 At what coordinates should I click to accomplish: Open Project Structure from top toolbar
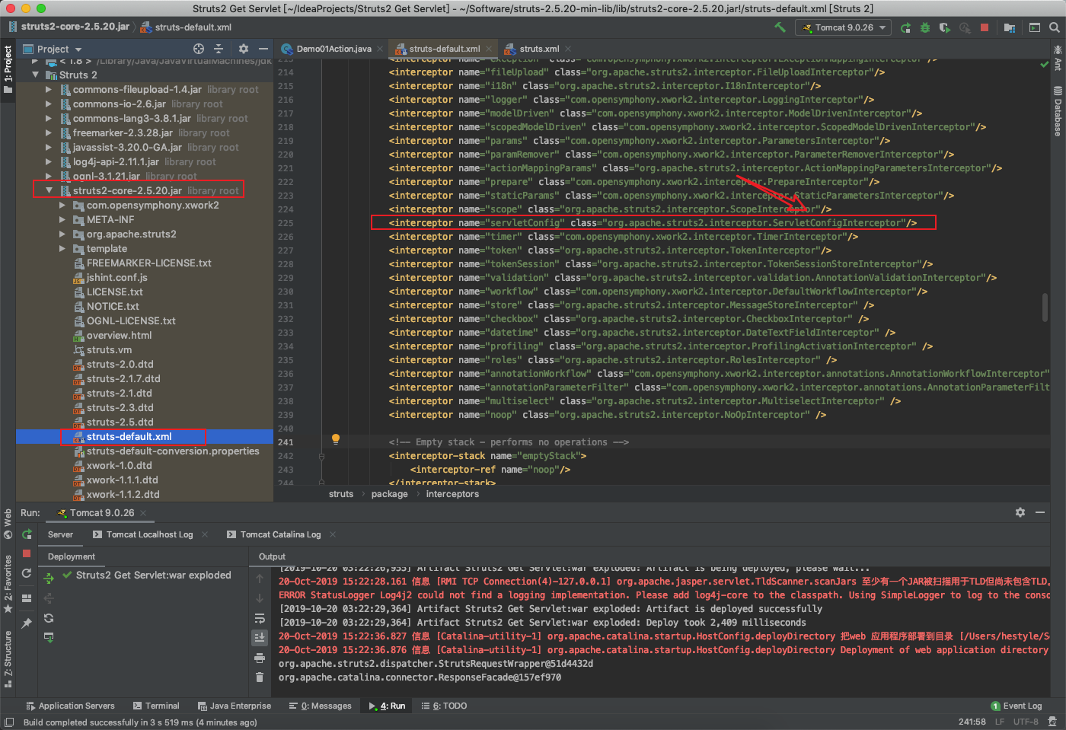point(1010,27)
